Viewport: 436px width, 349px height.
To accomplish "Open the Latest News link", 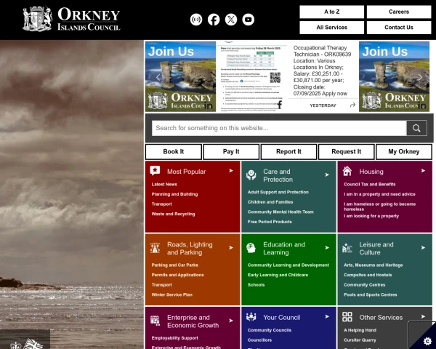I will [x=164, y=184].
